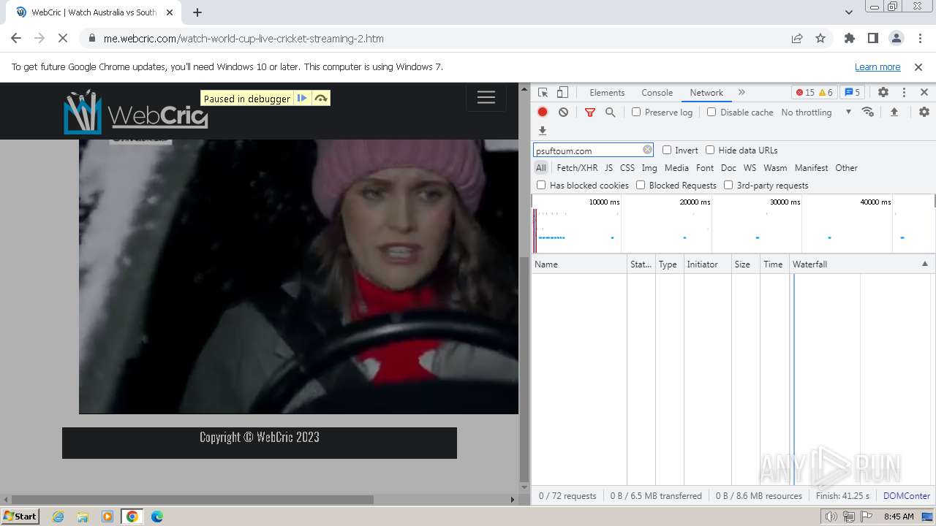
Task: Step over next function call
Action: coord(321,99)
